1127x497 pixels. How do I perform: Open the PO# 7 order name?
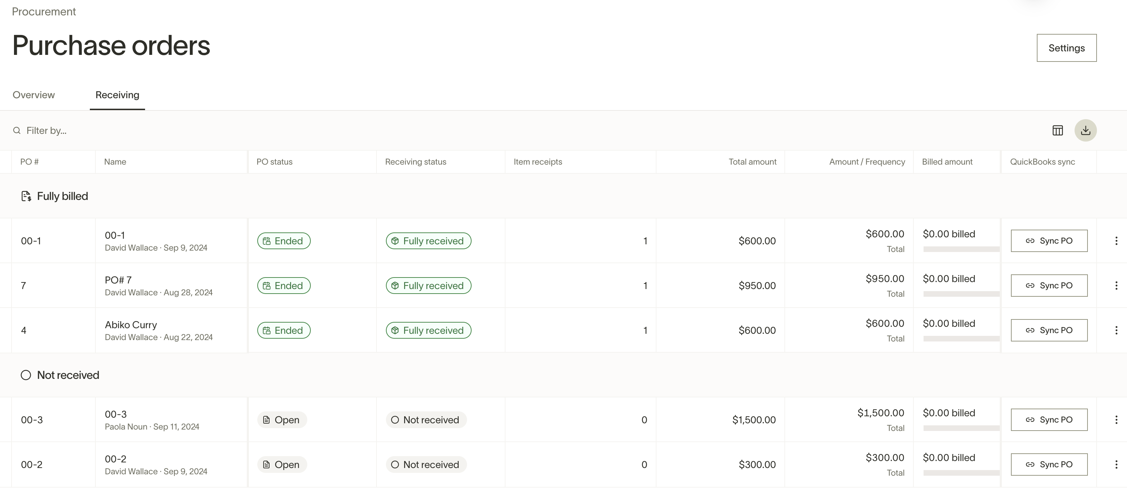click(118, 280)
